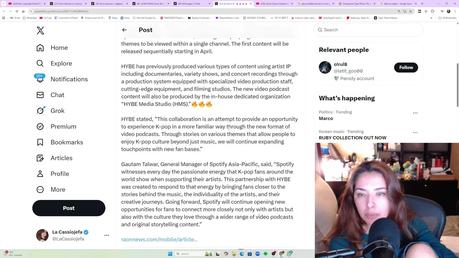Open options for Marco trend

point(415,113)
